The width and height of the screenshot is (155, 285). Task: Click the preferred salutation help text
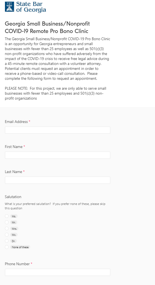point(55,206)
